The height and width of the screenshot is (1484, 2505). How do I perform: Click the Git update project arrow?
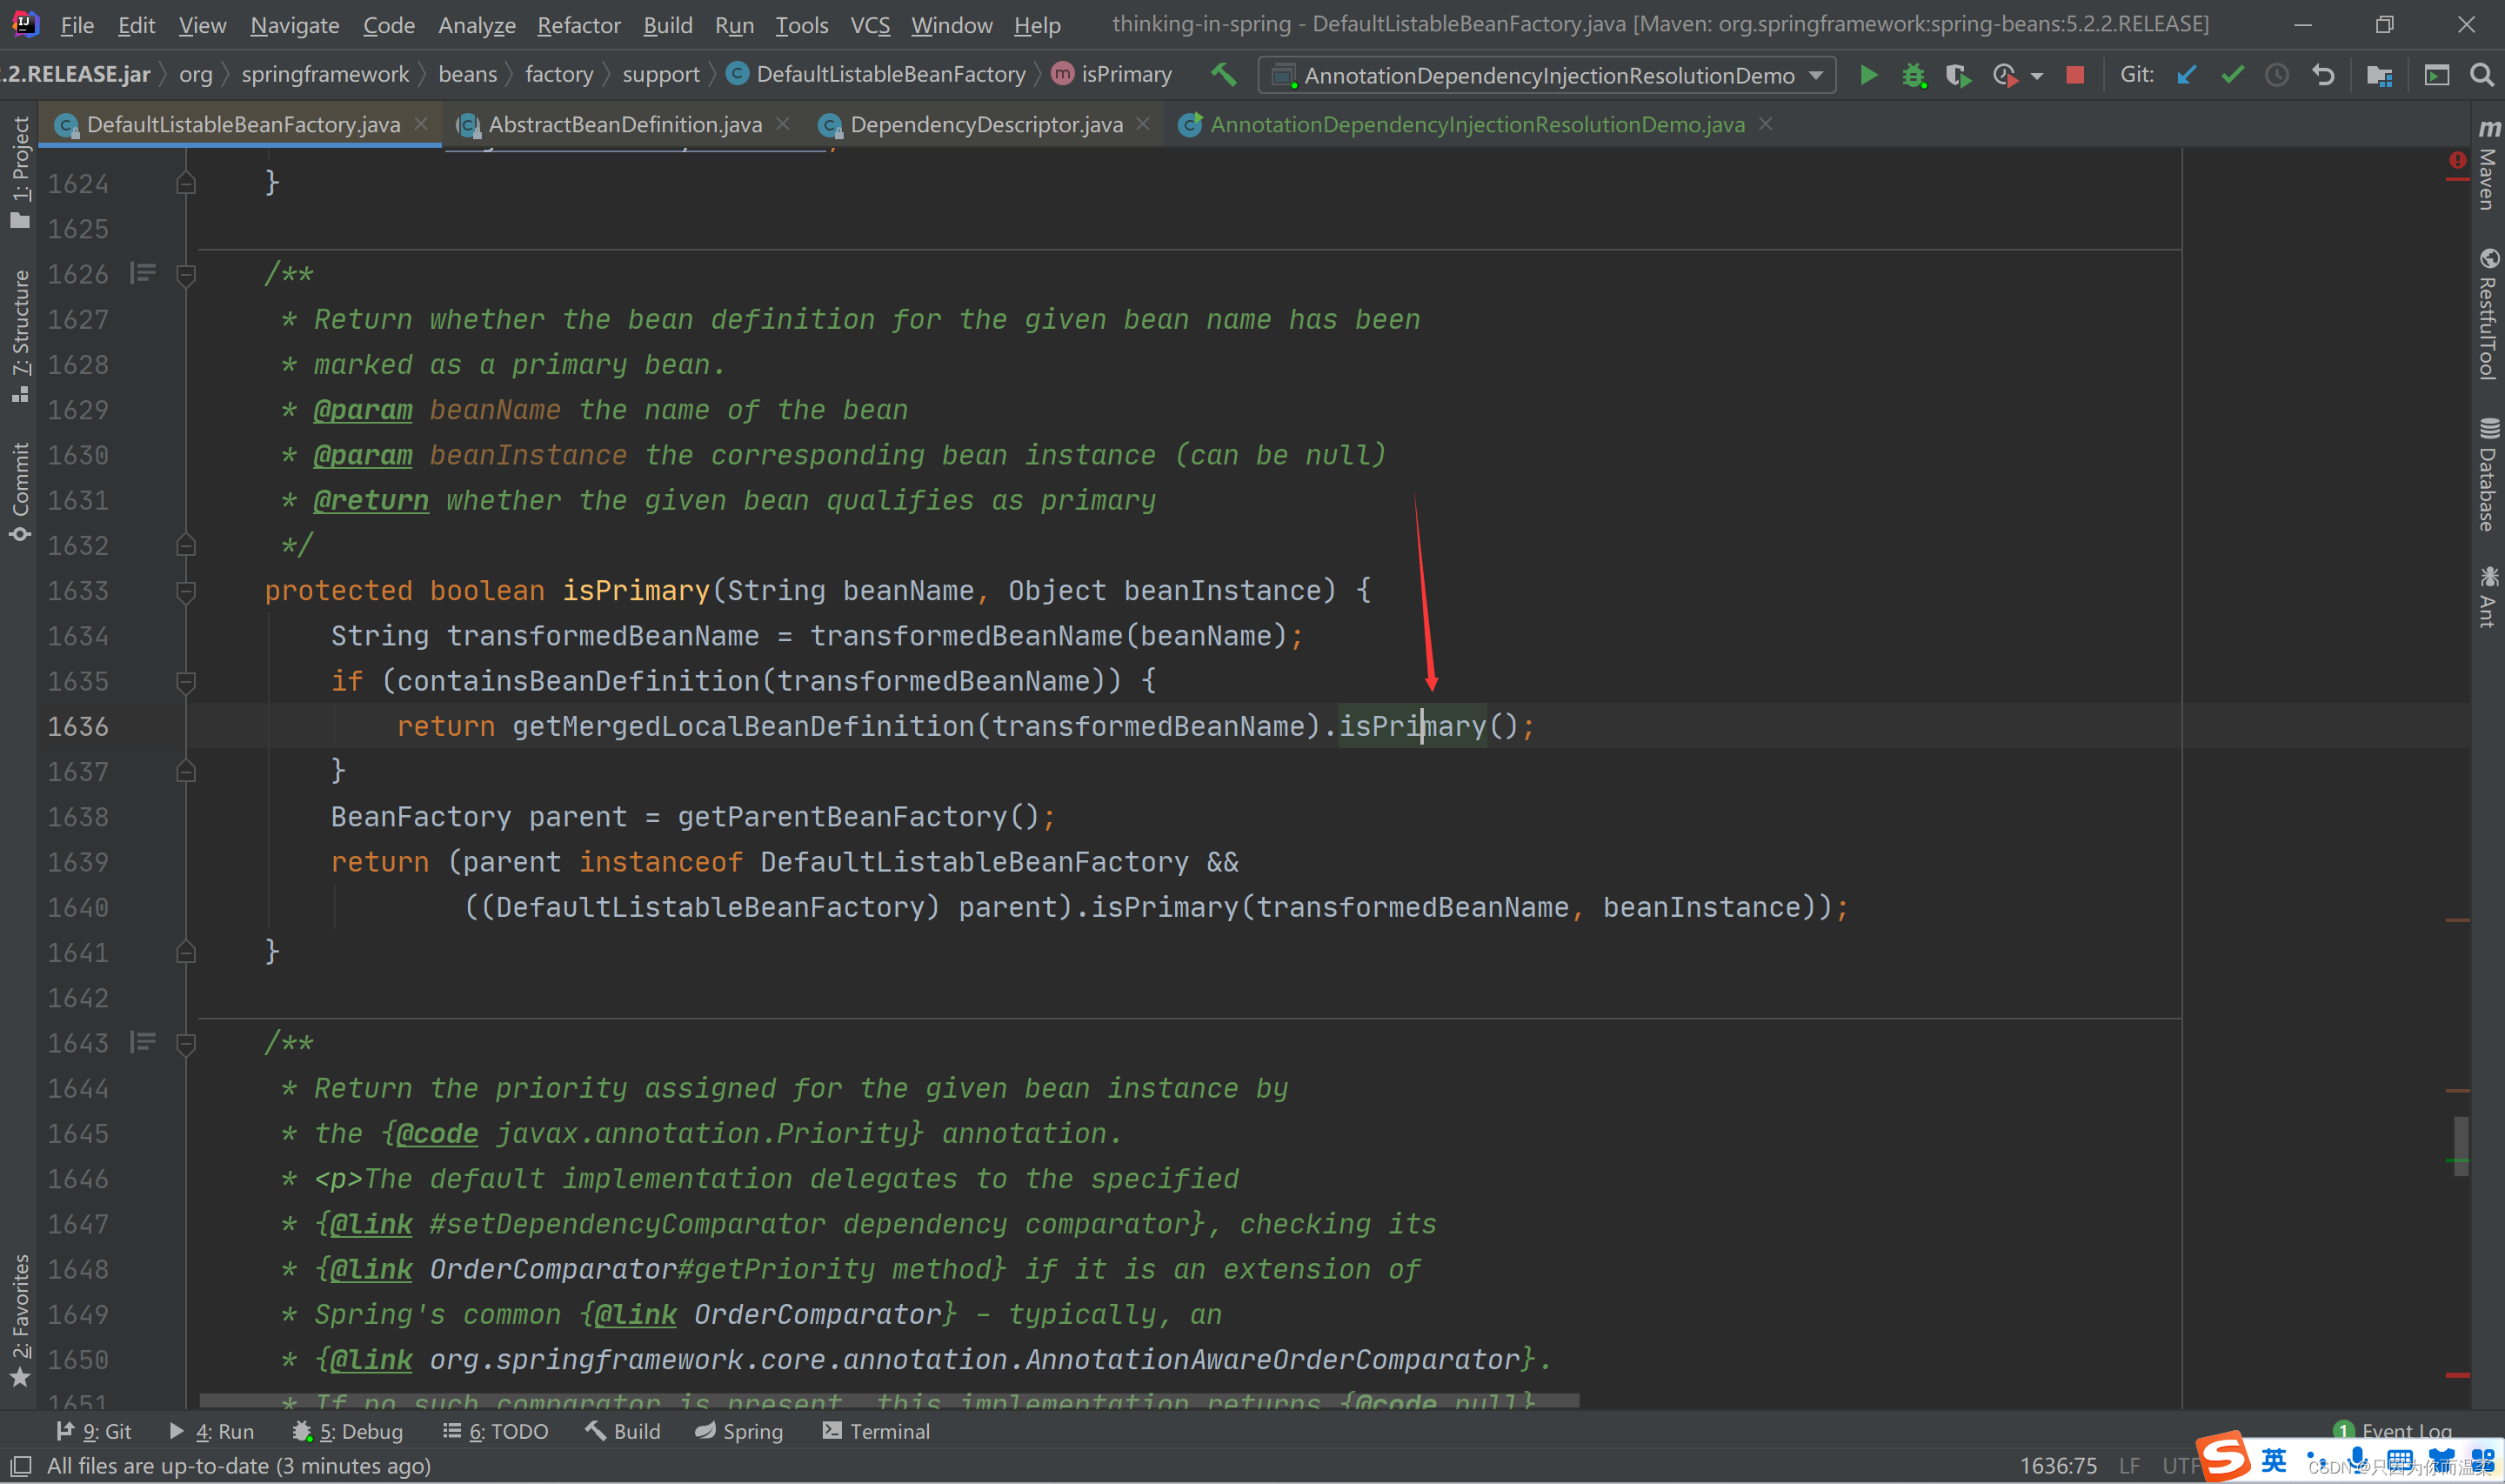click(x=2186, y=75)
